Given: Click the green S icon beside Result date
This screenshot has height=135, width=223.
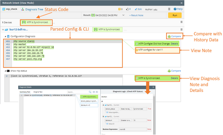Looking at the screenshot, I should click(93, 15).
